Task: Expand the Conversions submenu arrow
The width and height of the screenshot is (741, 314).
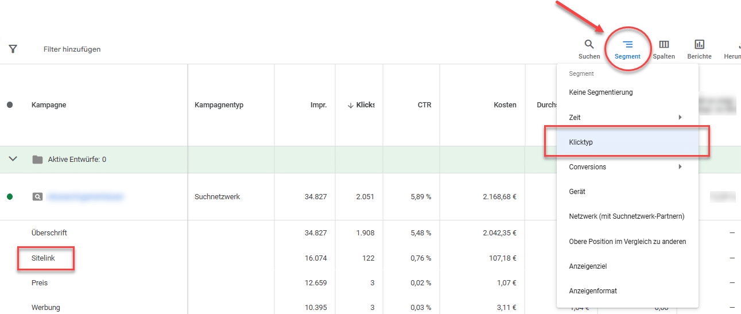Action: click(680, 166)
